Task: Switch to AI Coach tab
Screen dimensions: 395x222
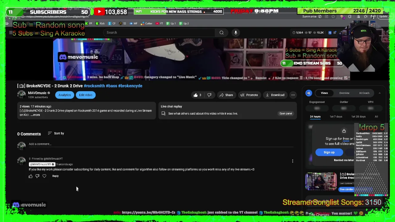Action: [x=364, y=93]
